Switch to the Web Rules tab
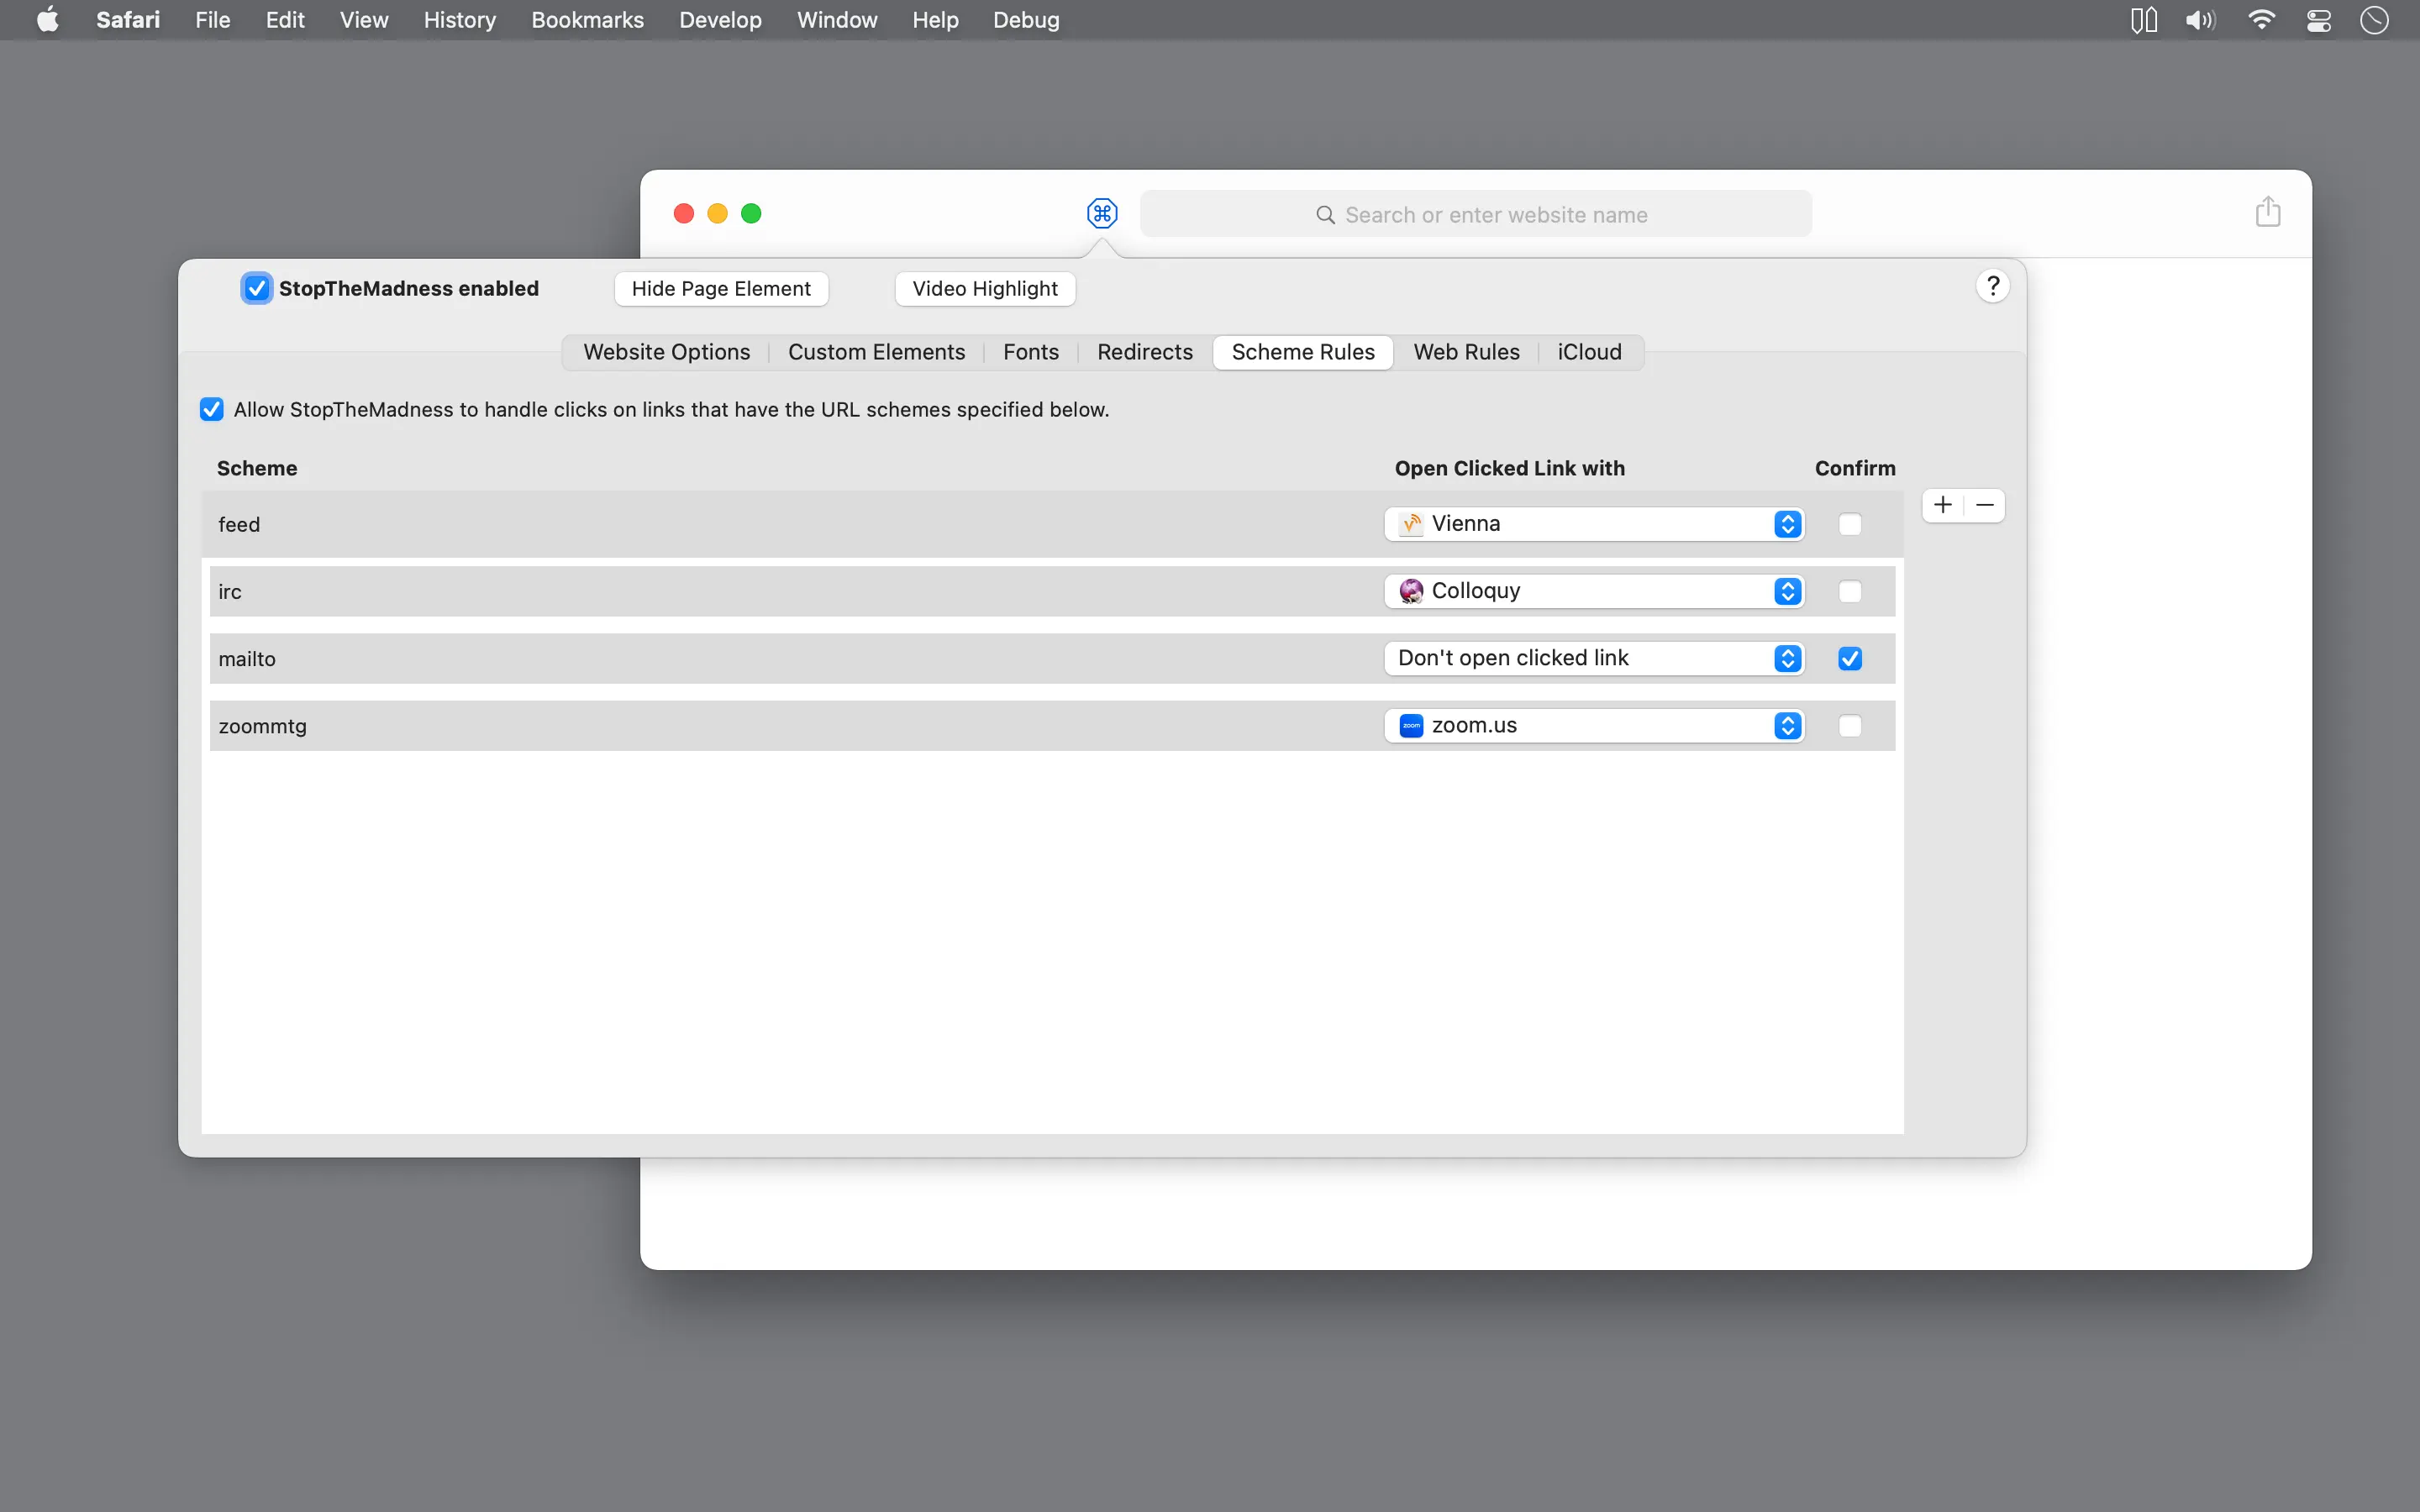The image size is (2420, 1512). coord(1465,352)
